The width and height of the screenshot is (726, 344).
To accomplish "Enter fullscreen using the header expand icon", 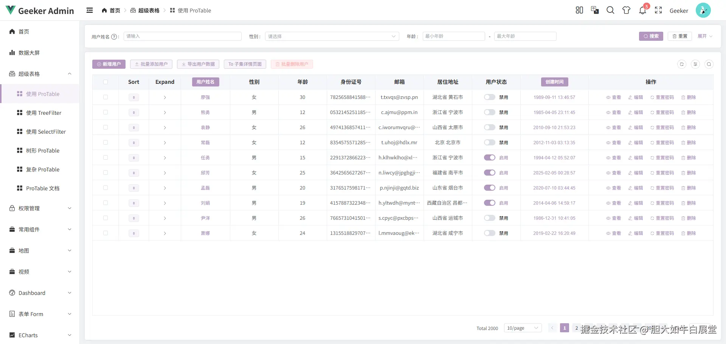I will click(x=658, y=10).
